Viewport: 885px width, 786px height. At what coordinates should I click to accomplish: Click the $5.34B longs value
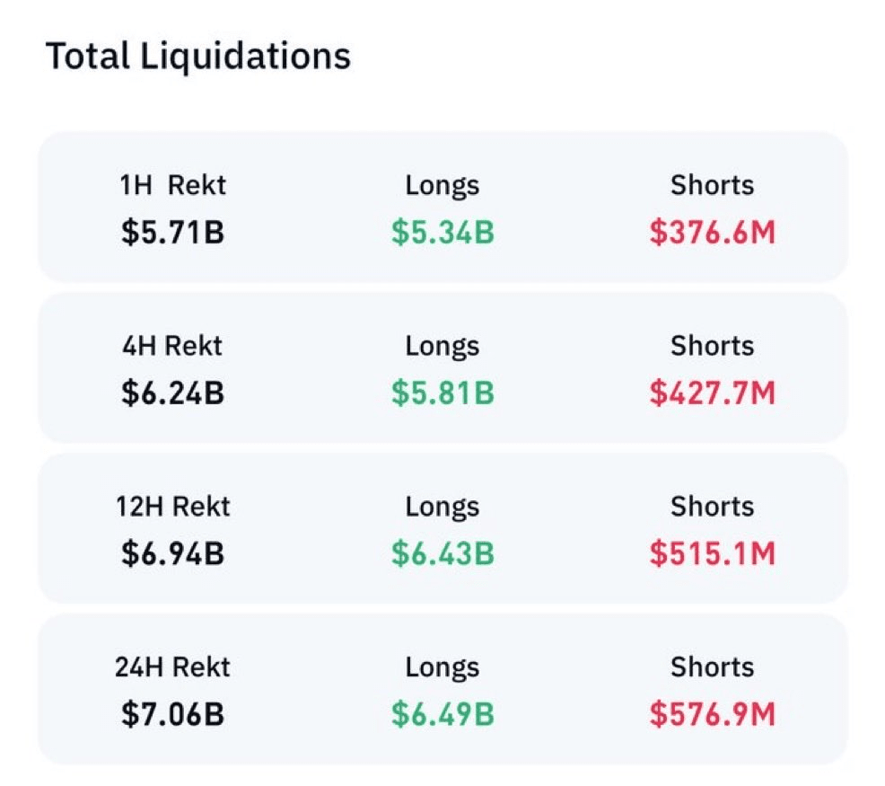tap(442, 233)
